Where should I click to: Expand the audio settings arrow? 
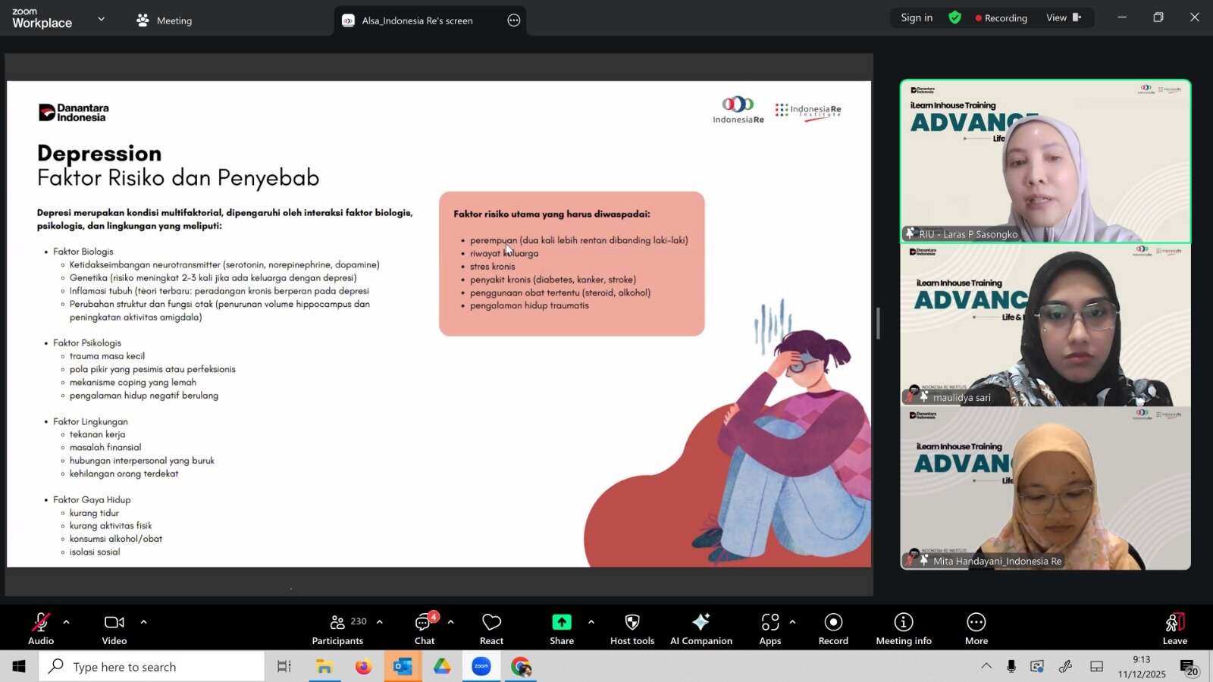(x=67, y=622)
